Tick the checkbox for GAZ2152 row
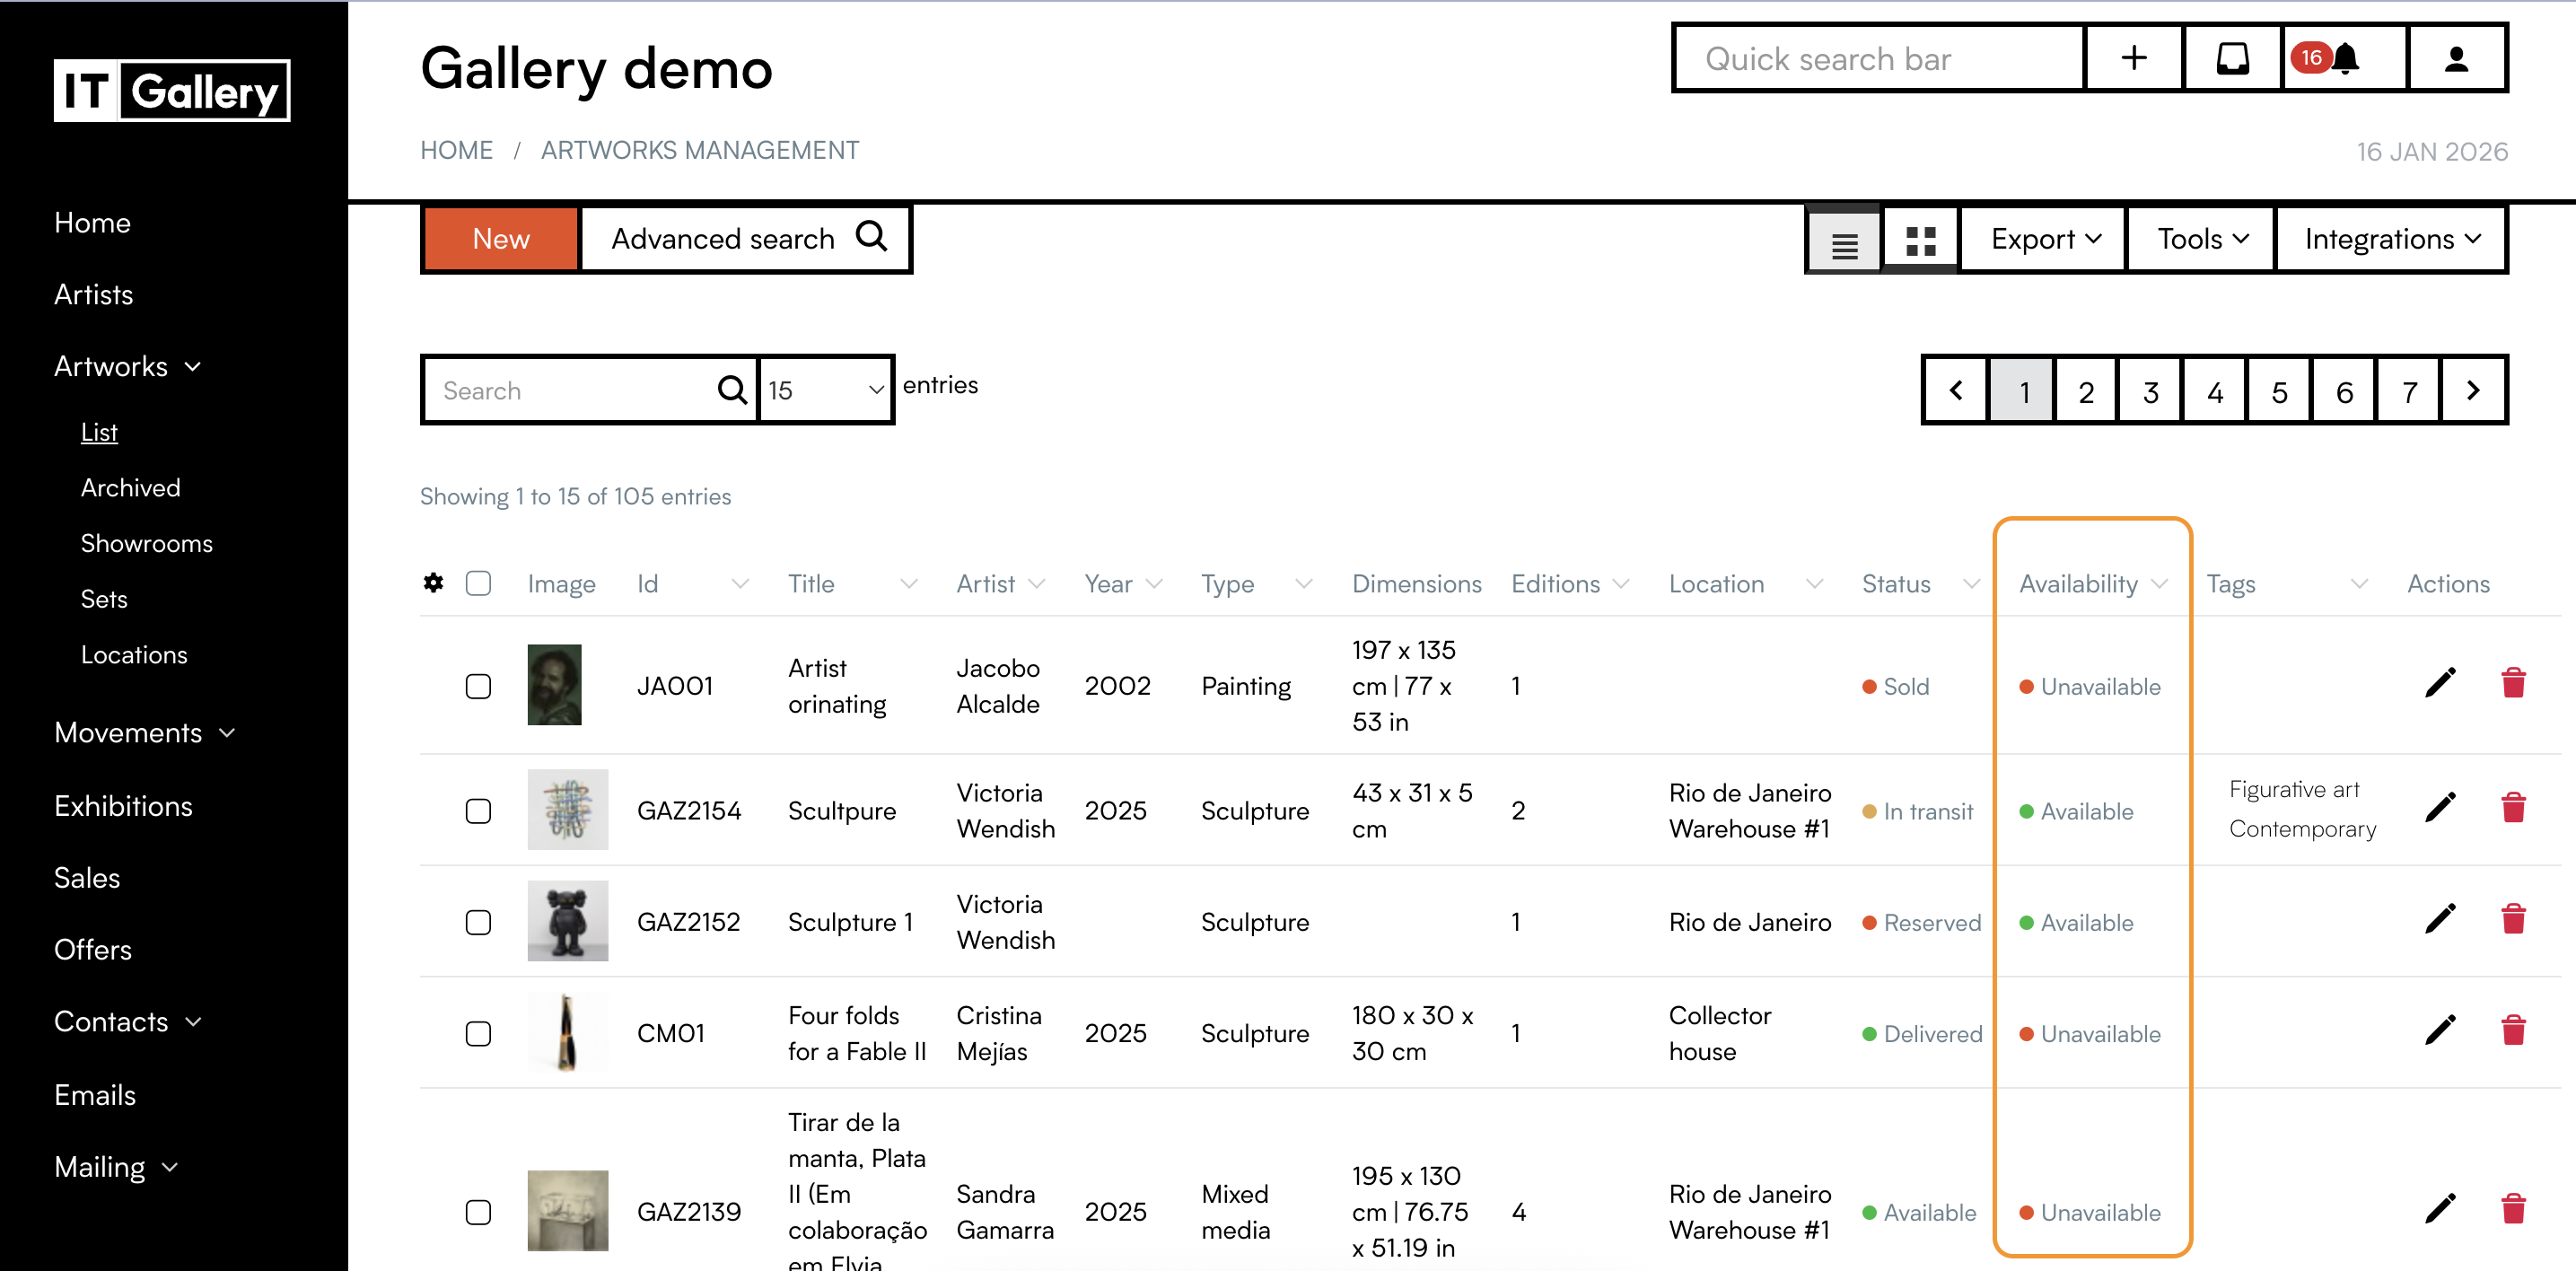2576x1271 pixels. [478, 922]
